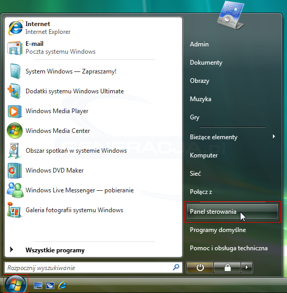Open Windows Media Player icon
The width and height of the screenshot is (287, 293).
click(15, 112)
